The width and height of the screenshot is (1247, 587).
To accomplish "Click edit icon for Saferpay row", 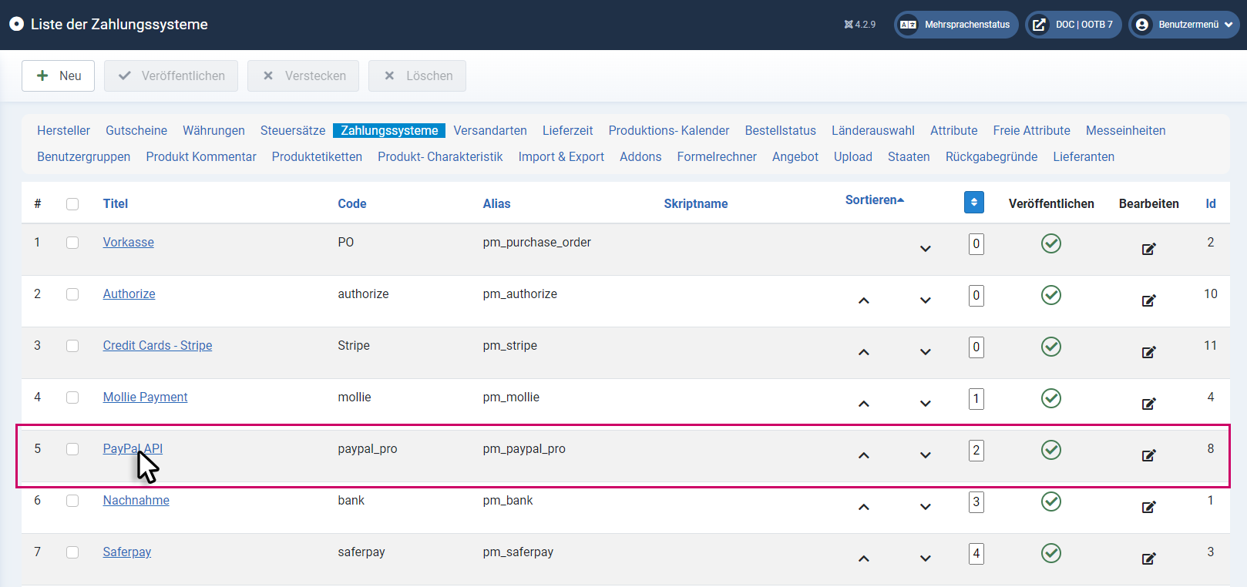I will pyautogui.click(x=1148, y=558).
